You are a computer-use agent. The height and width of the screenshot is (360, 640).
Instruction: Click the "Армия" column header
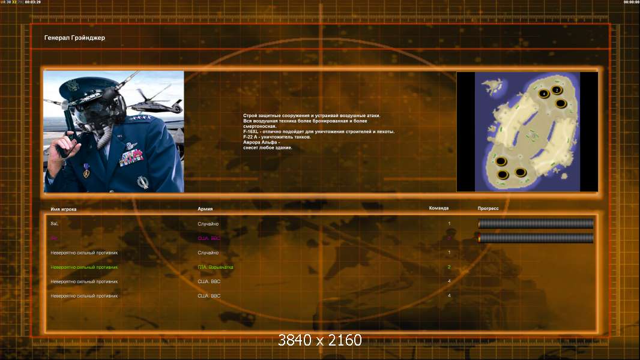(205, 209)
